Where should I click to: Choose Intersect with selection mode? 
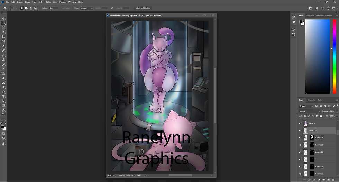coord(36,8)
